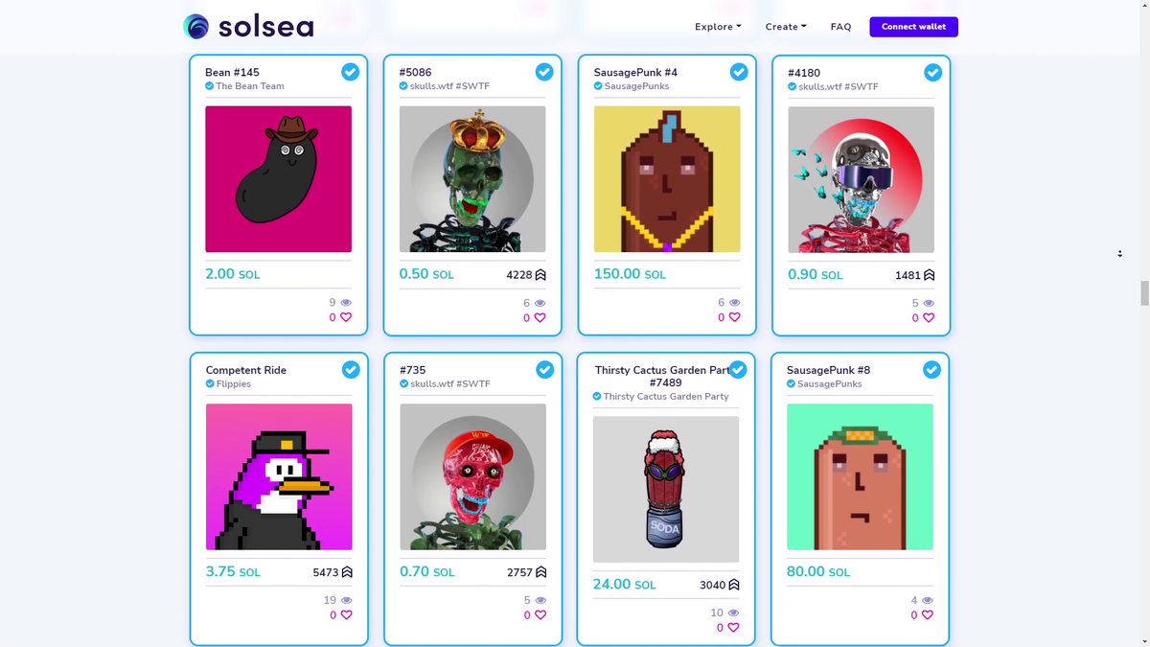1150x647 pixels.
Task: Open the FAQ page
Action: (840, 27)
